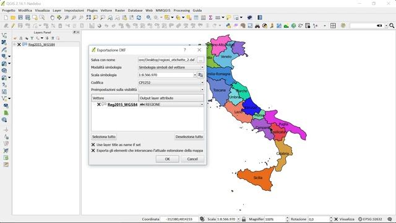
Task: Click the Veneto label on the map
Action: pyautogui.click(x=226, y=56)
